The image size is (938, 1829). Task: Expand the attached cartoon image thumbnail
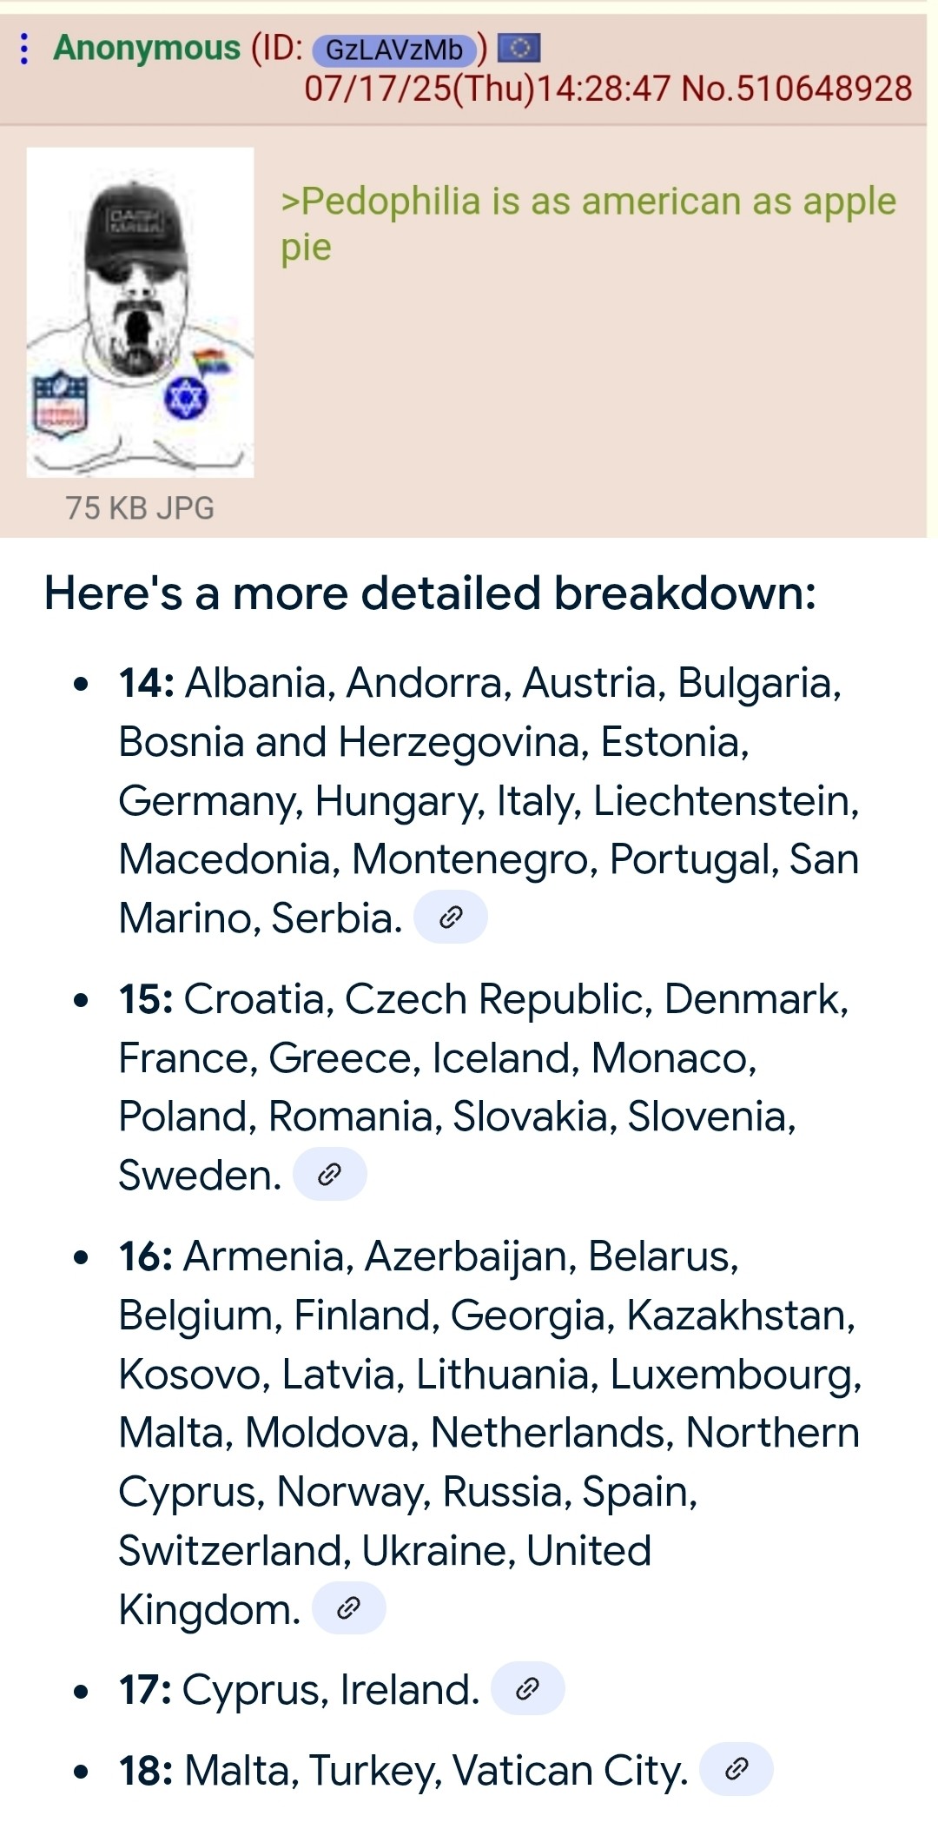click(x=140, y=312)
